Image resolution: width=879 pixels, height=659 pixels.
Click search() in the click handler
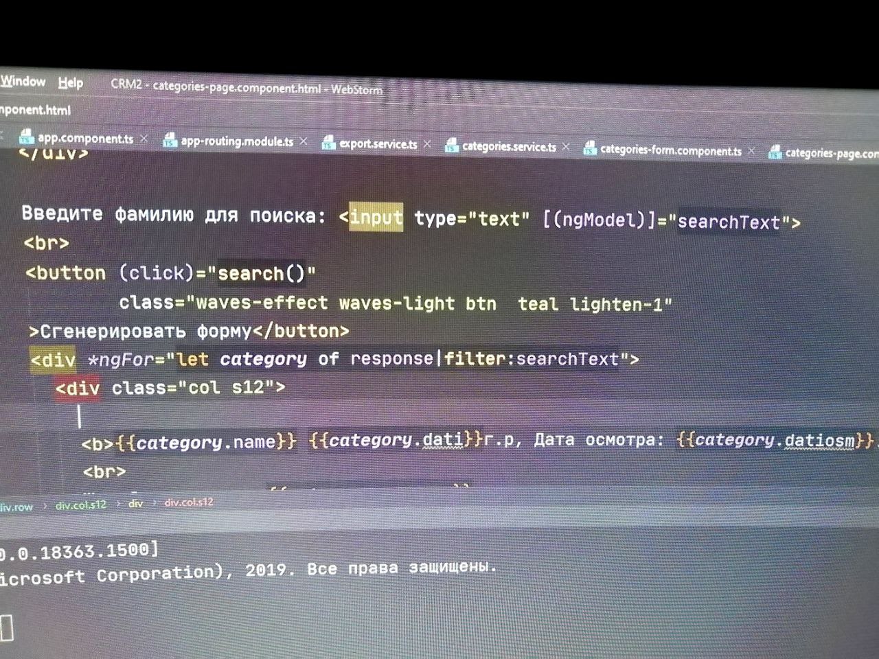(x=261, y=274)
